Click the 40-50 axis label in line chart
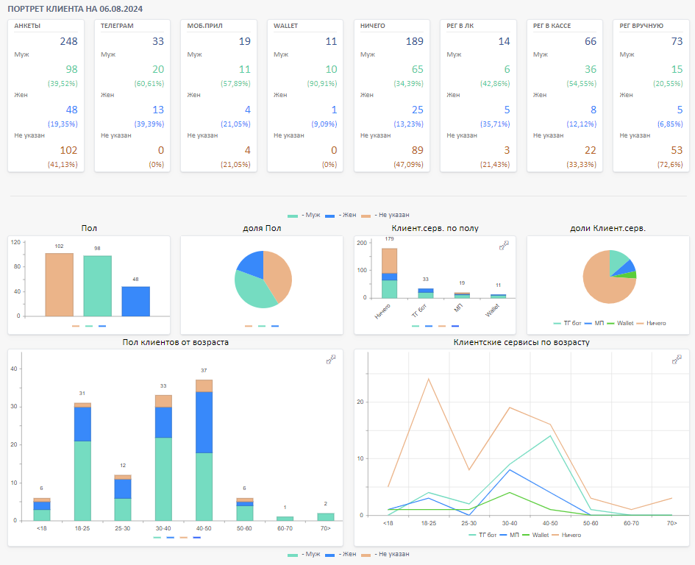This screenshot has height=565, width=695. click(550, 523)
